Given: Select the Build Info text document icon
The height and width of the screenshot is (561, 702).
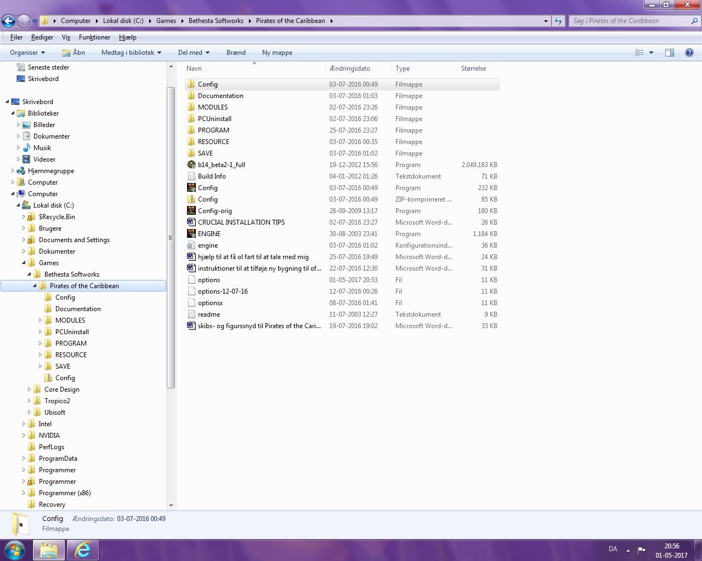Looking at the screenshot, I should pos(191,176).
